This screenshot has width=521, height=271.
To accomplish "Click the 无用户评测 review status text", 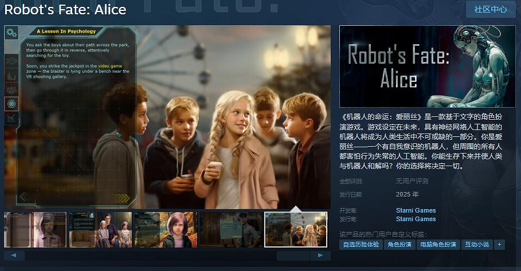I will 412,181.
